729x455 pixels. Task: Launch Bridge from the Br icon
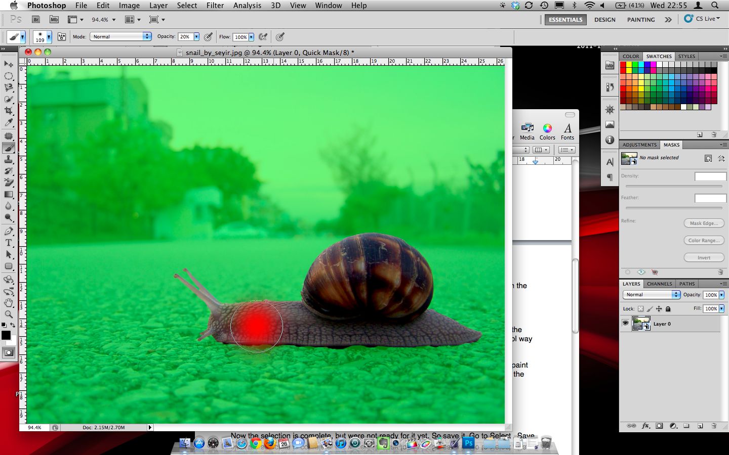point(36,20)
